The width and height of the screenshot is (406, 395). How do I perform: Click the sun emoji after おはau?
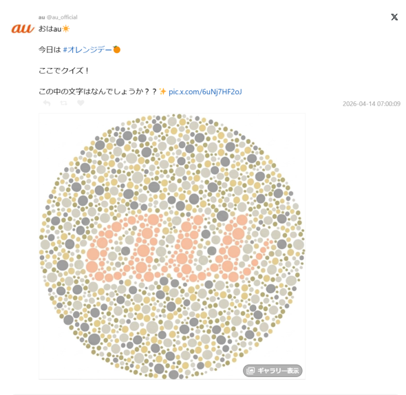point(66,28)
